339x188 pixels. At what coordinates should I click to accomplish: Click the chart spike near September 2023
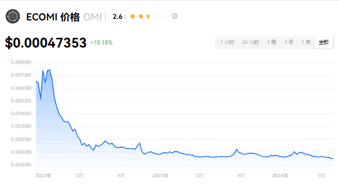[236, 149]
